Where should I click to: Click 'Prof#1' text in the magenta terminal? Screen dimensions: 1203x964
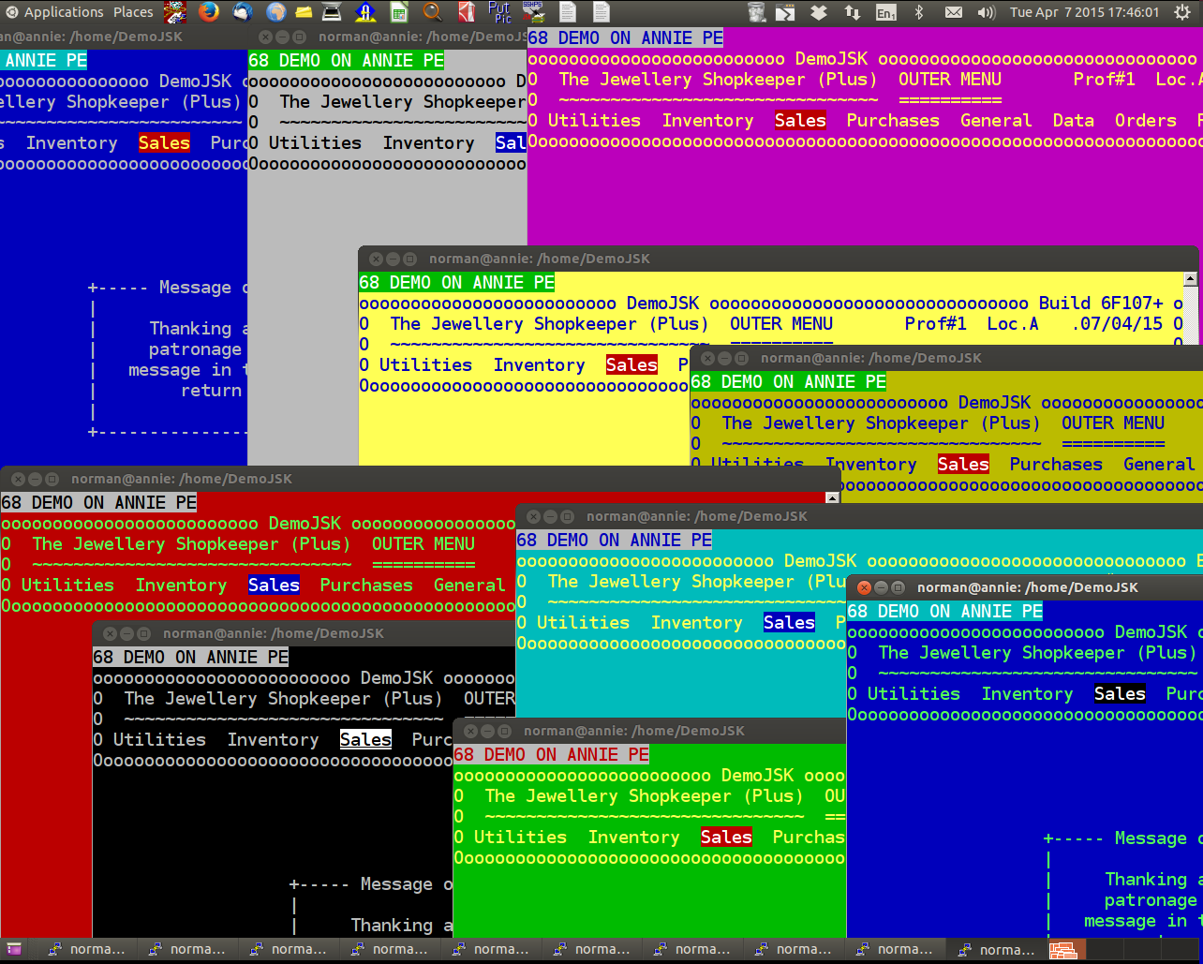pos(1105,79)
